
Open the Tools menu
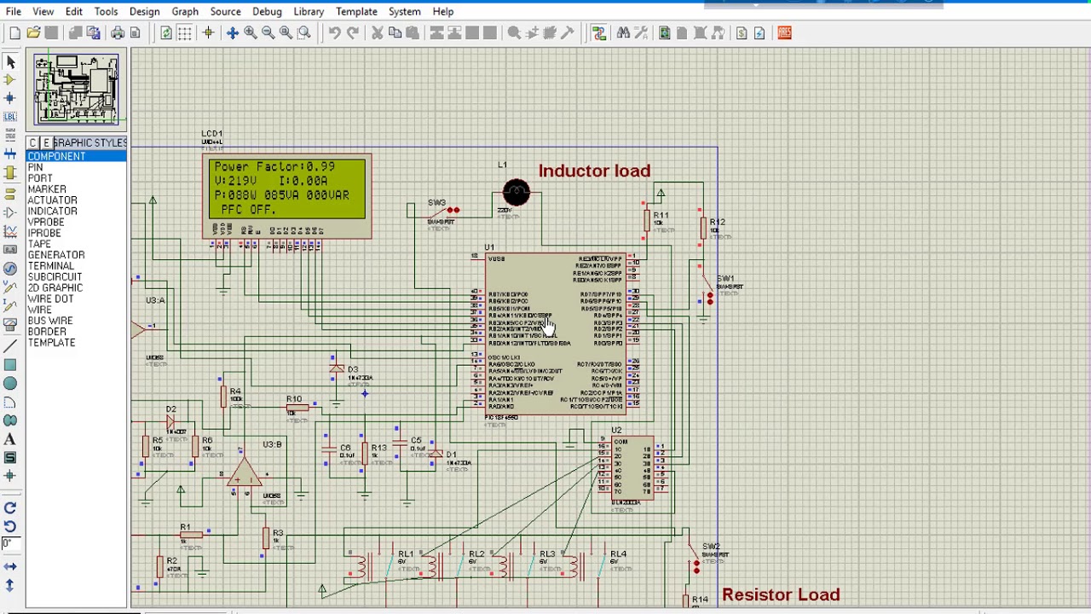106,11
